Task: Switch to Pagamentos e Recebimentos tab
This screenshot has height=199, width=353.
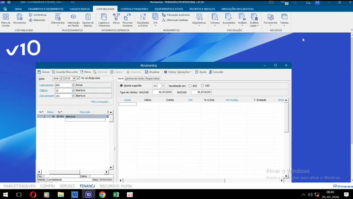Action: click(46, 9)
